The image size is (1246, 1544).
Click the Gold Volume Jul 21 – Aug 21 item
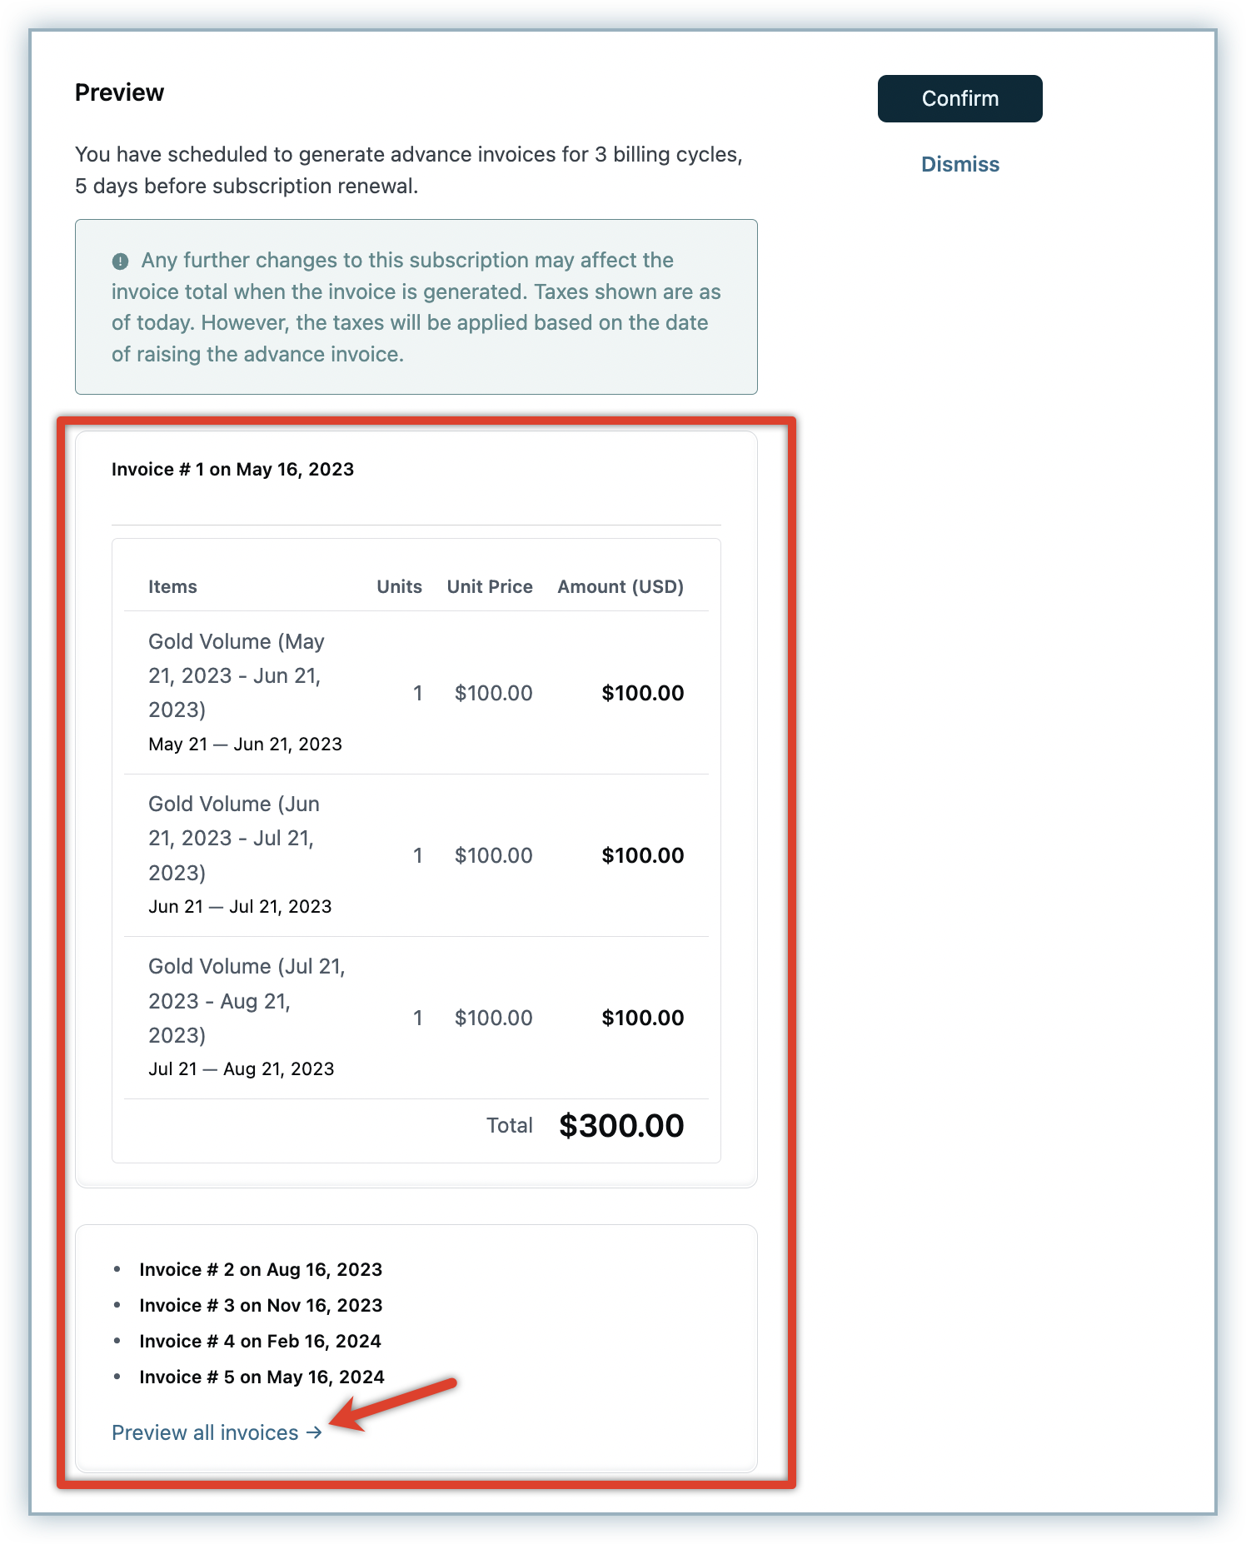[246, 1000]
